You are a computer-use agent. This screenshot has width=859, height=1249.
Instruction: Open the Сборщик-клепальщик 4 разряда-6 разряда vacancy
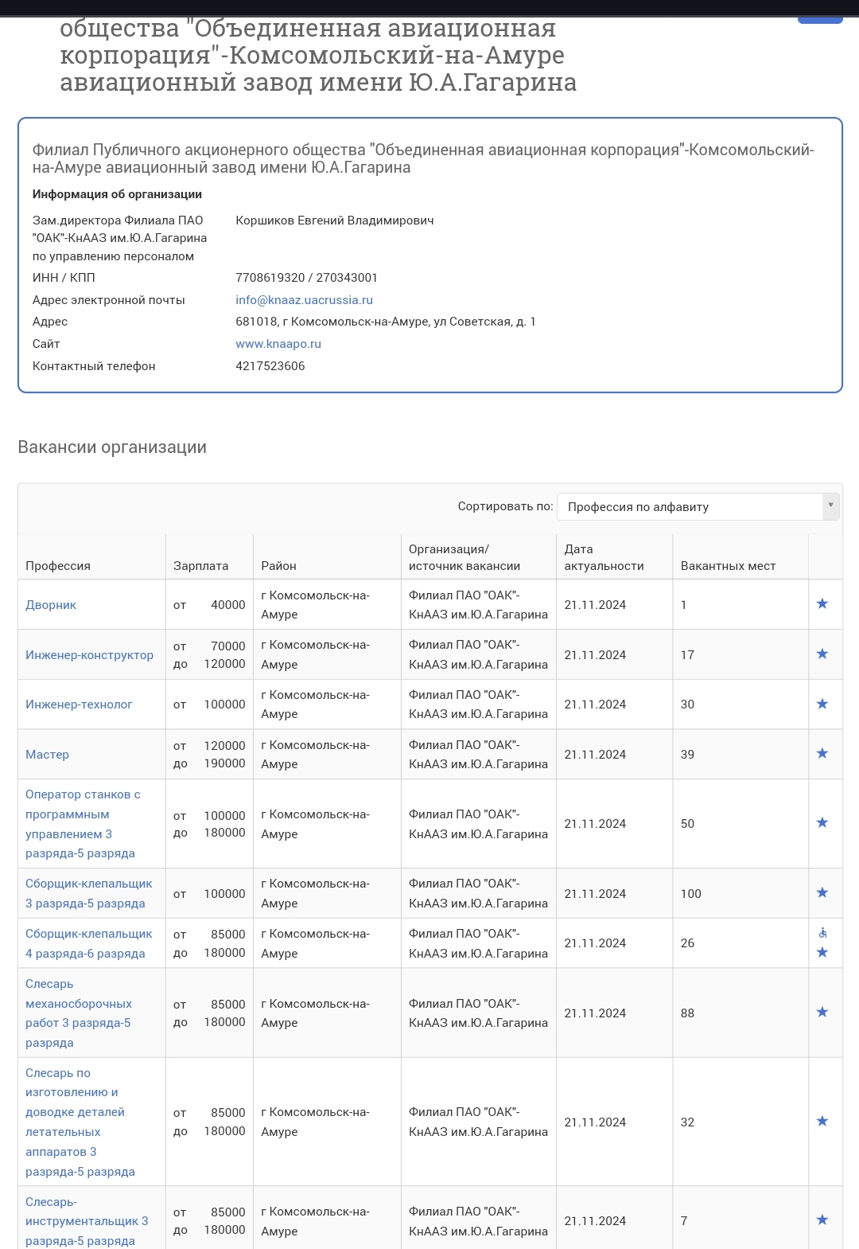point(89,943)
